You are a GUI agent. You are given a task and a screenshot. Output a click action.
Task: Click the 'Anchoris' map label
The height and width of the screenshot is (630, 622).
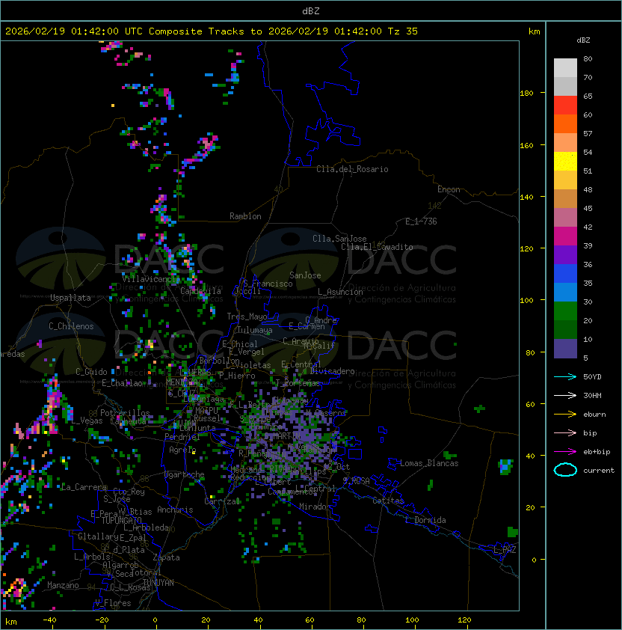(x=175, y=510)
